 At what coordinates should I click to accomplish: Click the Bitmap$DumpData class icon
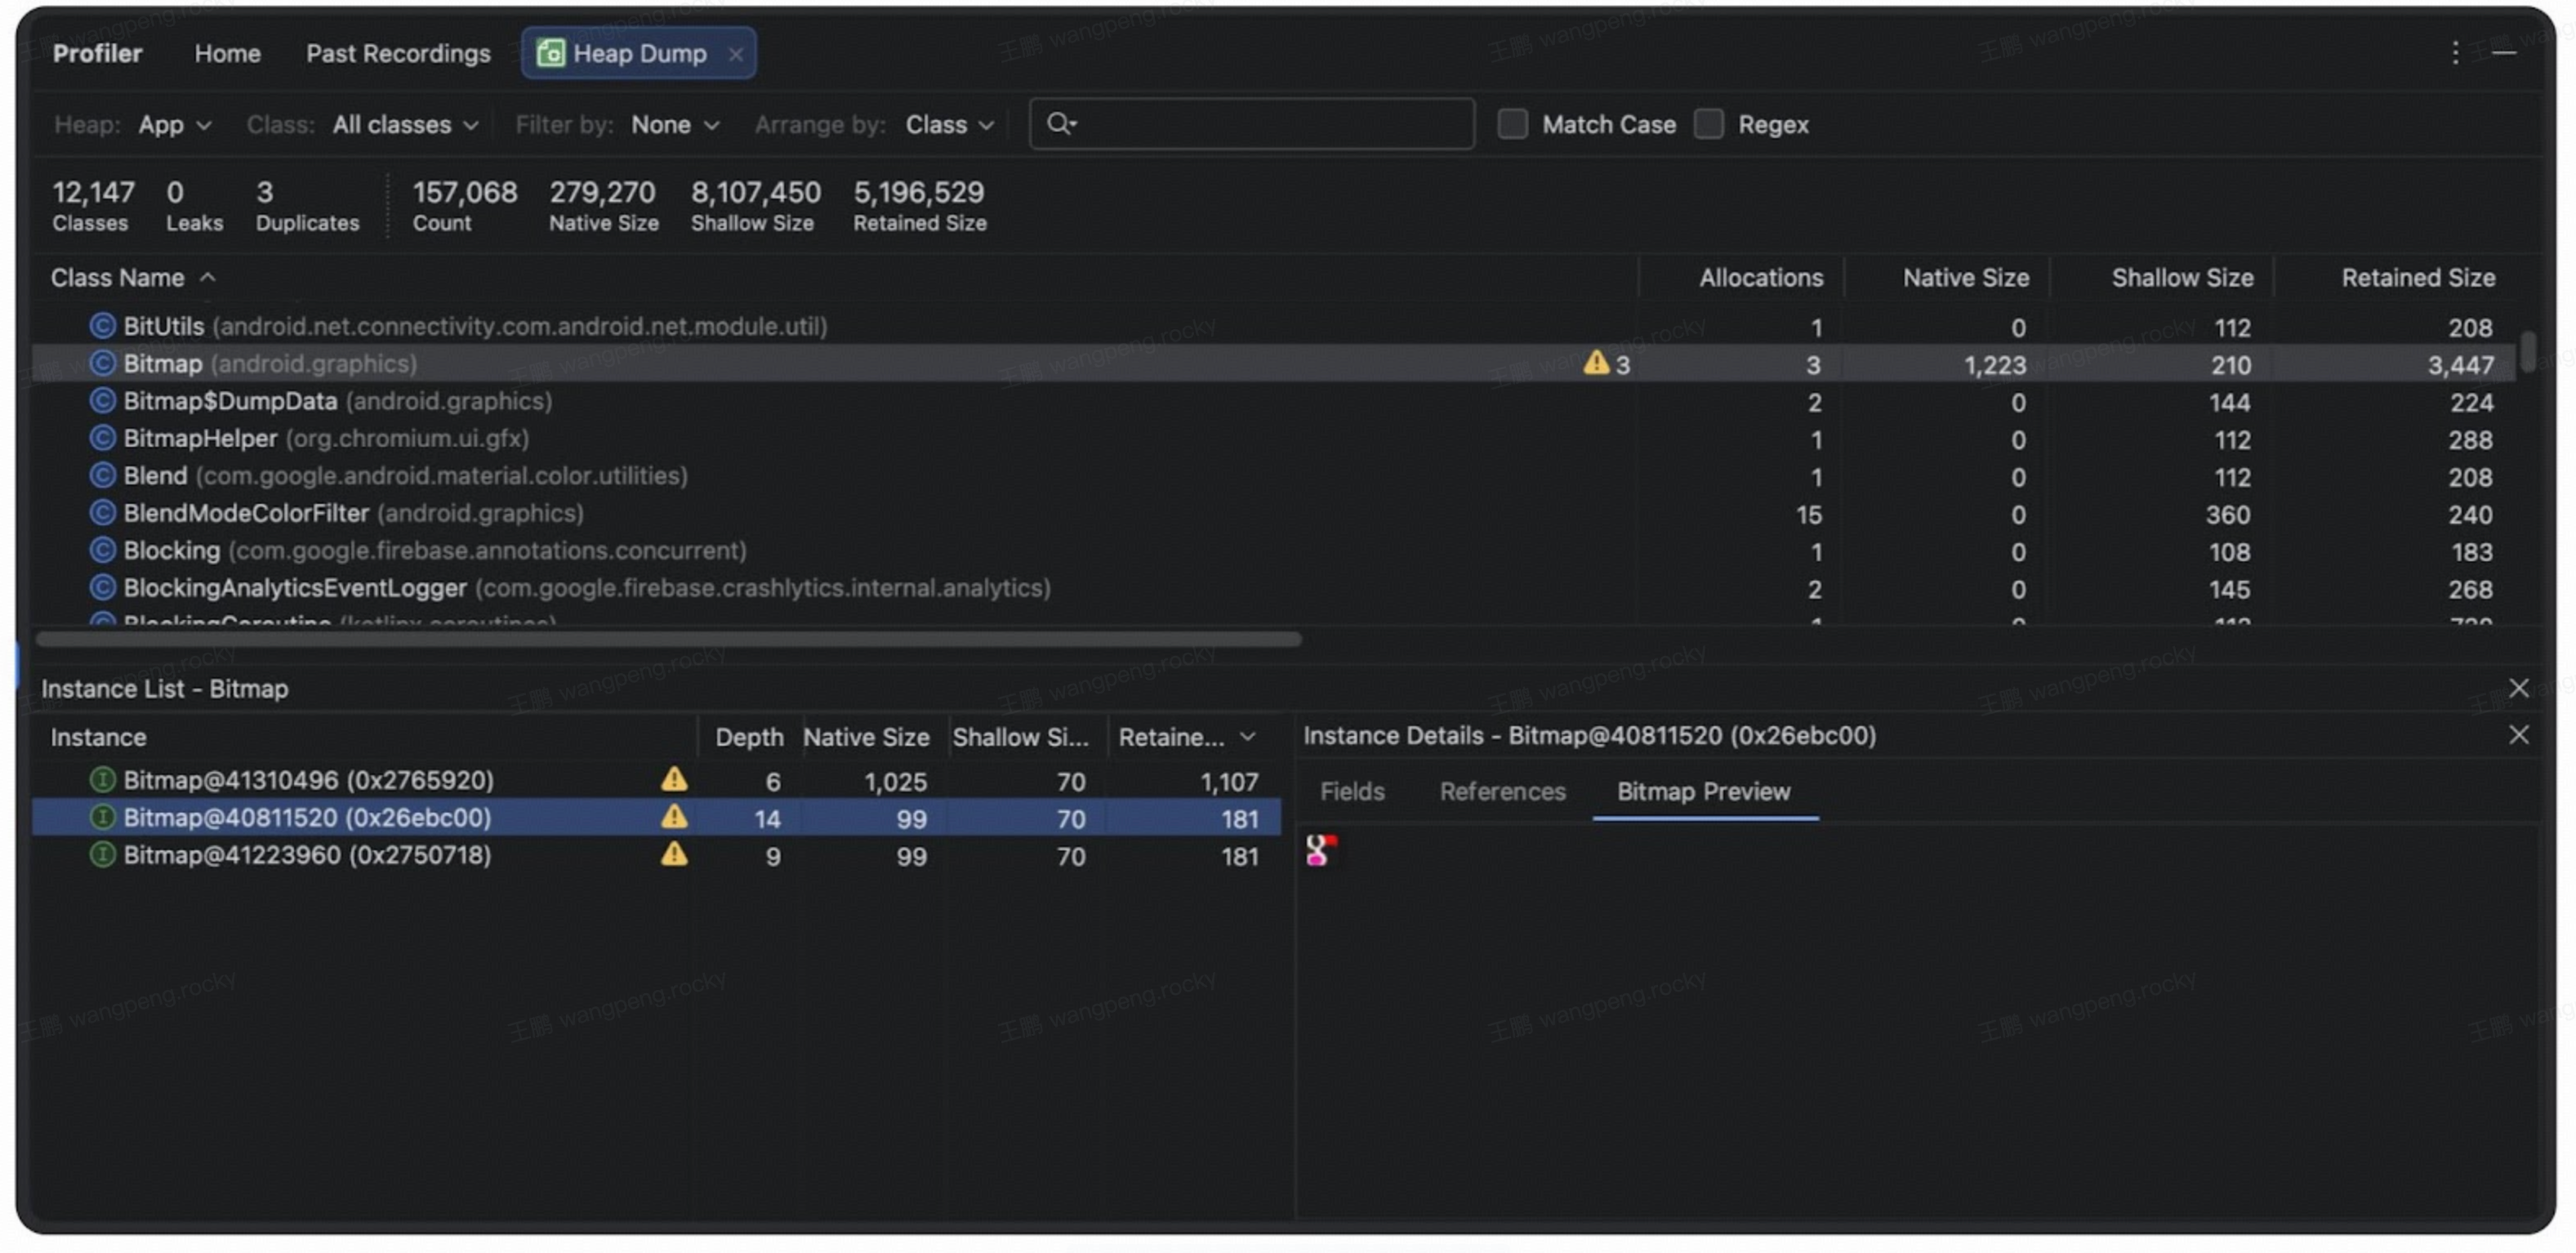point(102,401)
